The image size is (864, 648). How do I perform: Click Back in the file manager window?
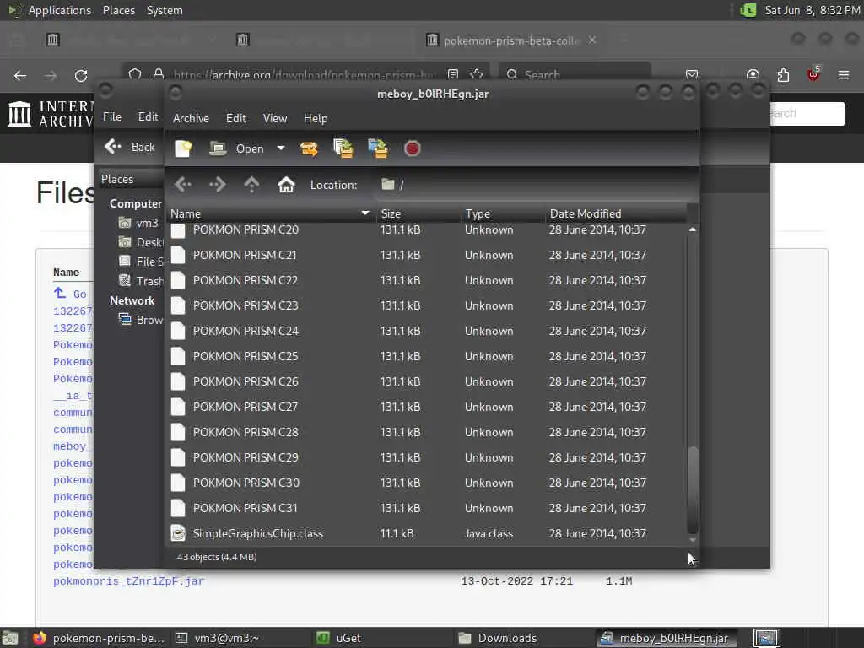130,147
